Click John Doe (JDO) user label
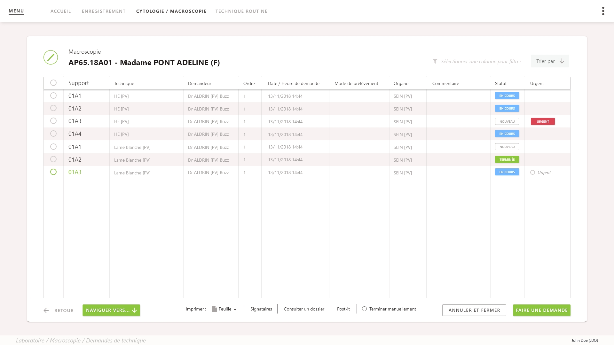 [585, 341]
